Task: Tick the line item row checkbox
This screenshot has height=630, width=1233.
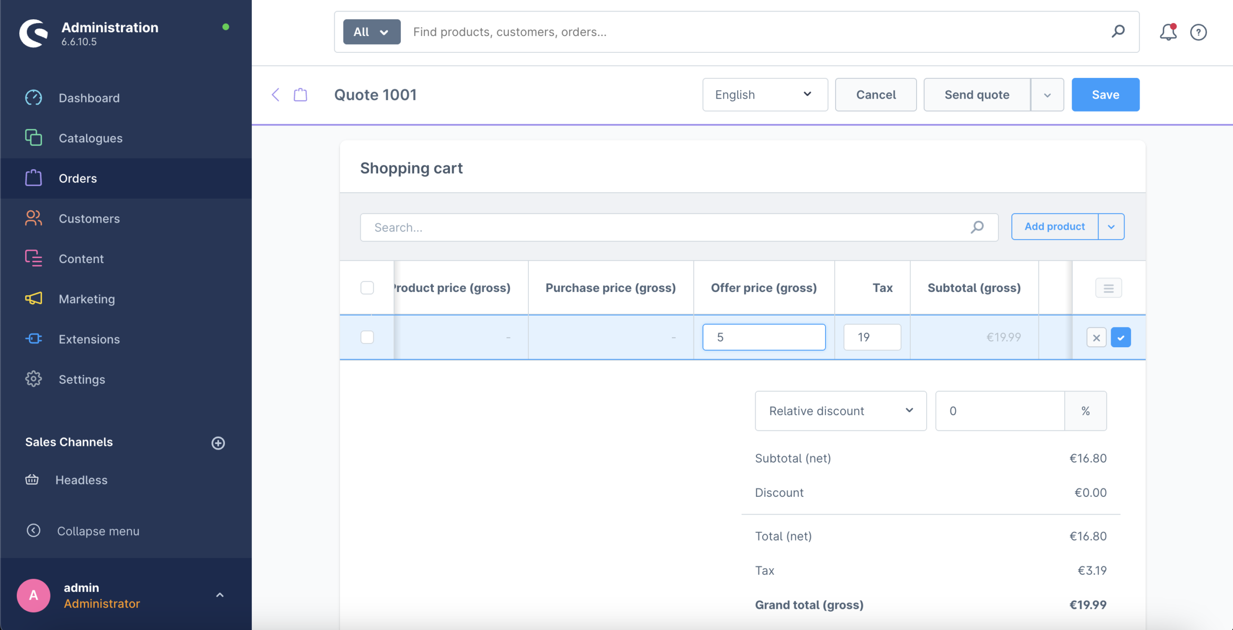Action: [x=367, y=337]
